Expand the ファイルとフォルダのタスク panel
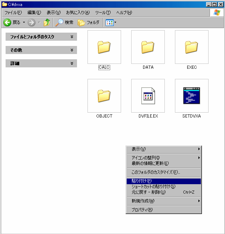Viewport: 225px width, 234px height. (x=41, y=37)
